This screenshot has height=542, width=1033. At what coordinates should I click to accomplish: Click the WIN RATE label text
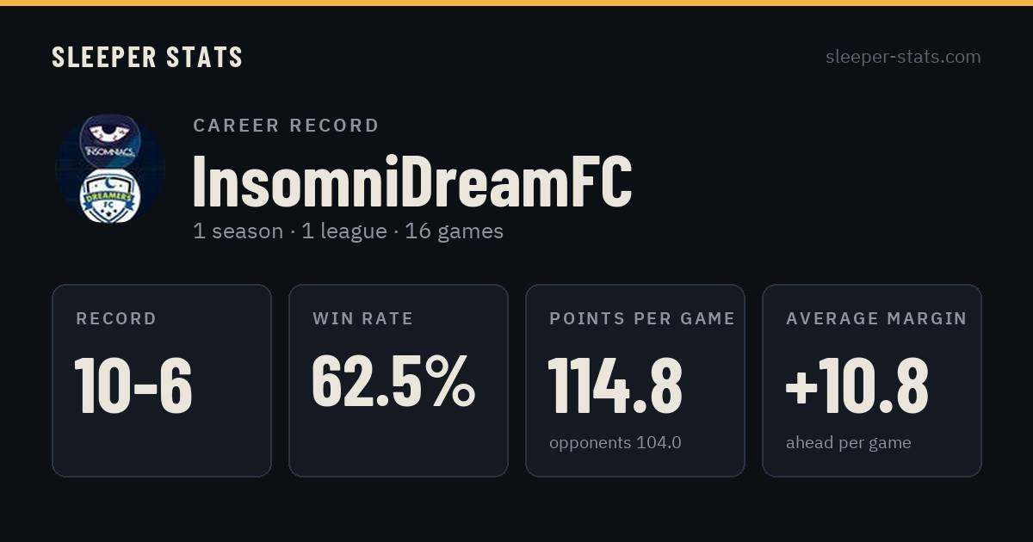pos(363,318)
